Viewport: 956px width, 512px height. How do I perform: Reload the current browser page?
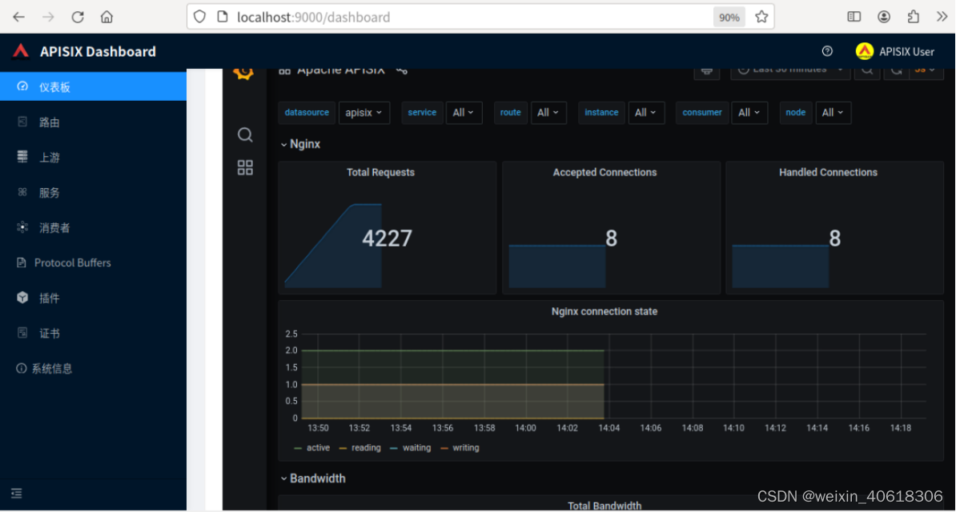tap(78, 17)
